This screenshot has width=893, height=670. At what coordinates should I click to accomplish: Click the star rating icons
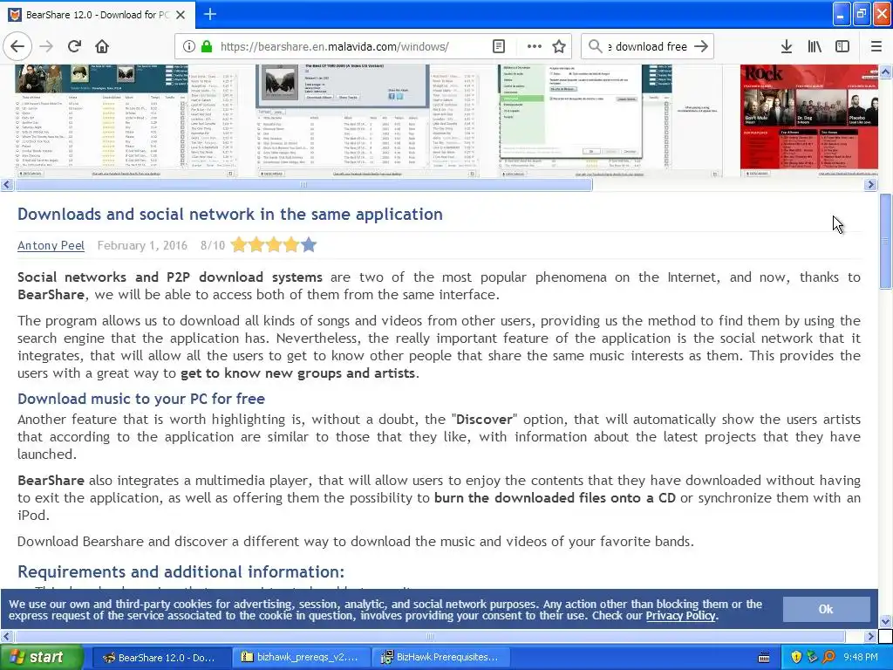[273, 245]
